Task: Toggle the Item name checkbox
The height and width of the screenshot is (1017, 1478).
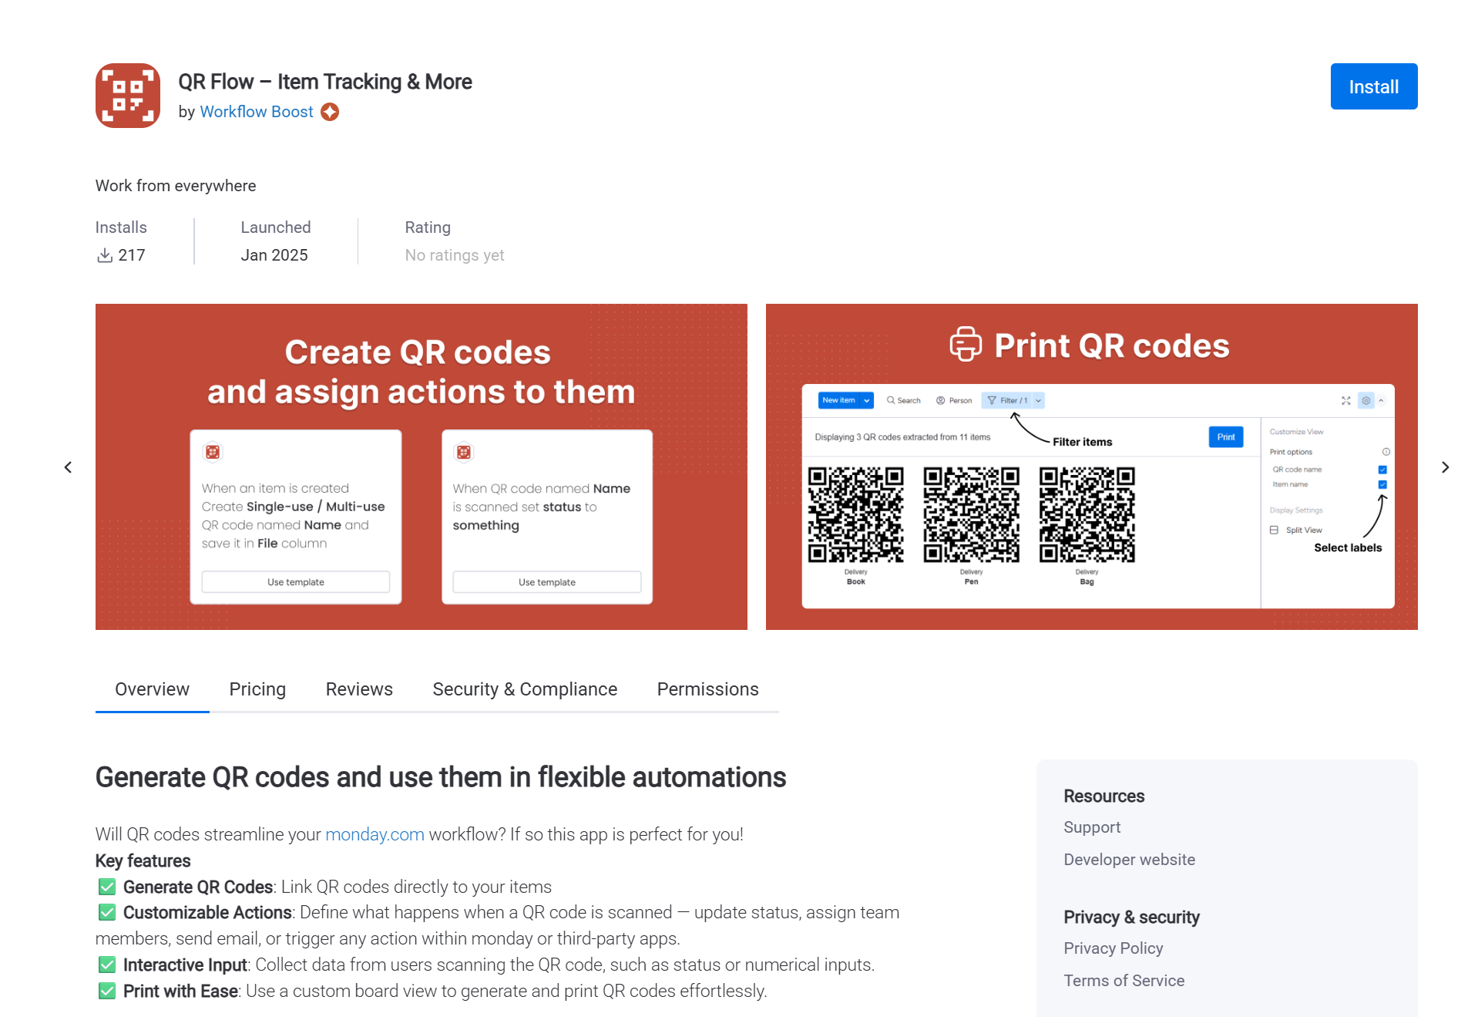Action: (x=1382, y=485)
